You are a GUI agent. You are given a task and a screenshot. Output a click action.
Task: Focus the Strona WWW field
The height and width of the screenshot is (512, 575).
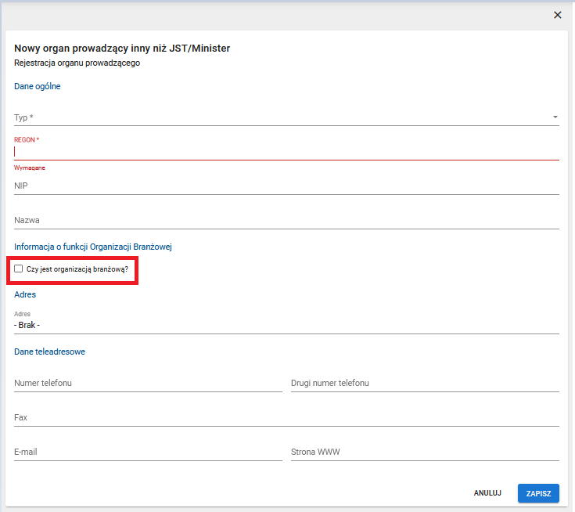click(x=424, y=453)
